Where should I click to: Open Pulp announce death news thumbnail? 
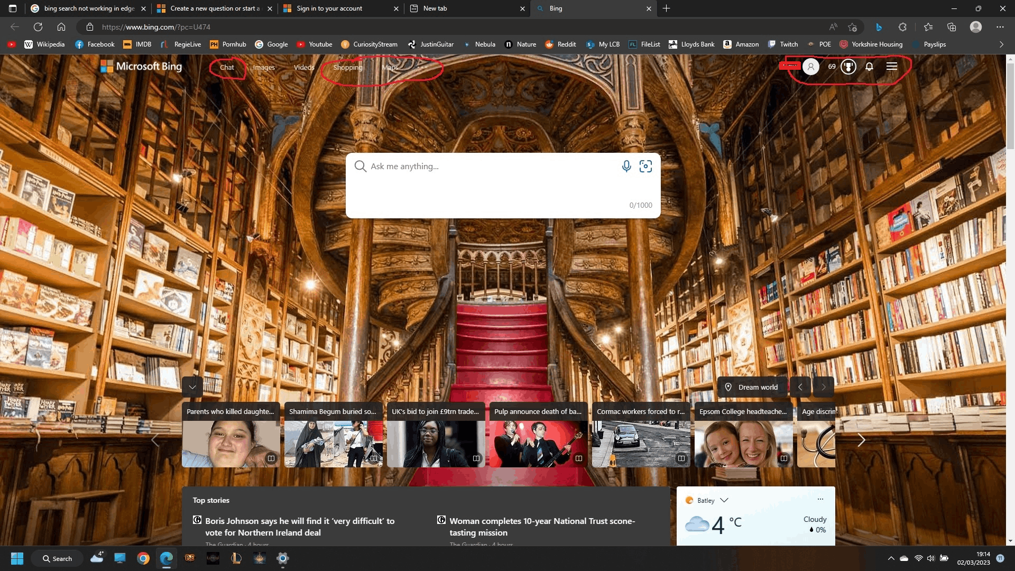click(538, 443)
